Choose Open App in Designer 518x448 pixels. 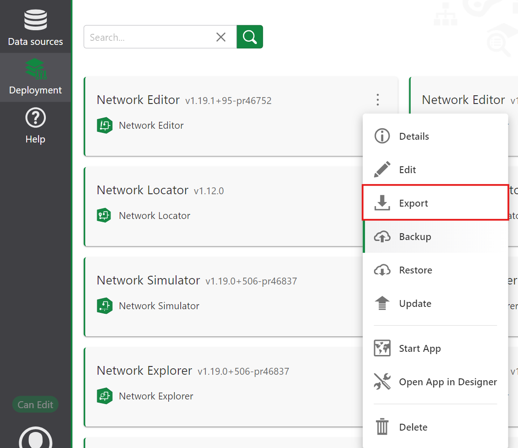pyautogui.click(x=435, y=382)
